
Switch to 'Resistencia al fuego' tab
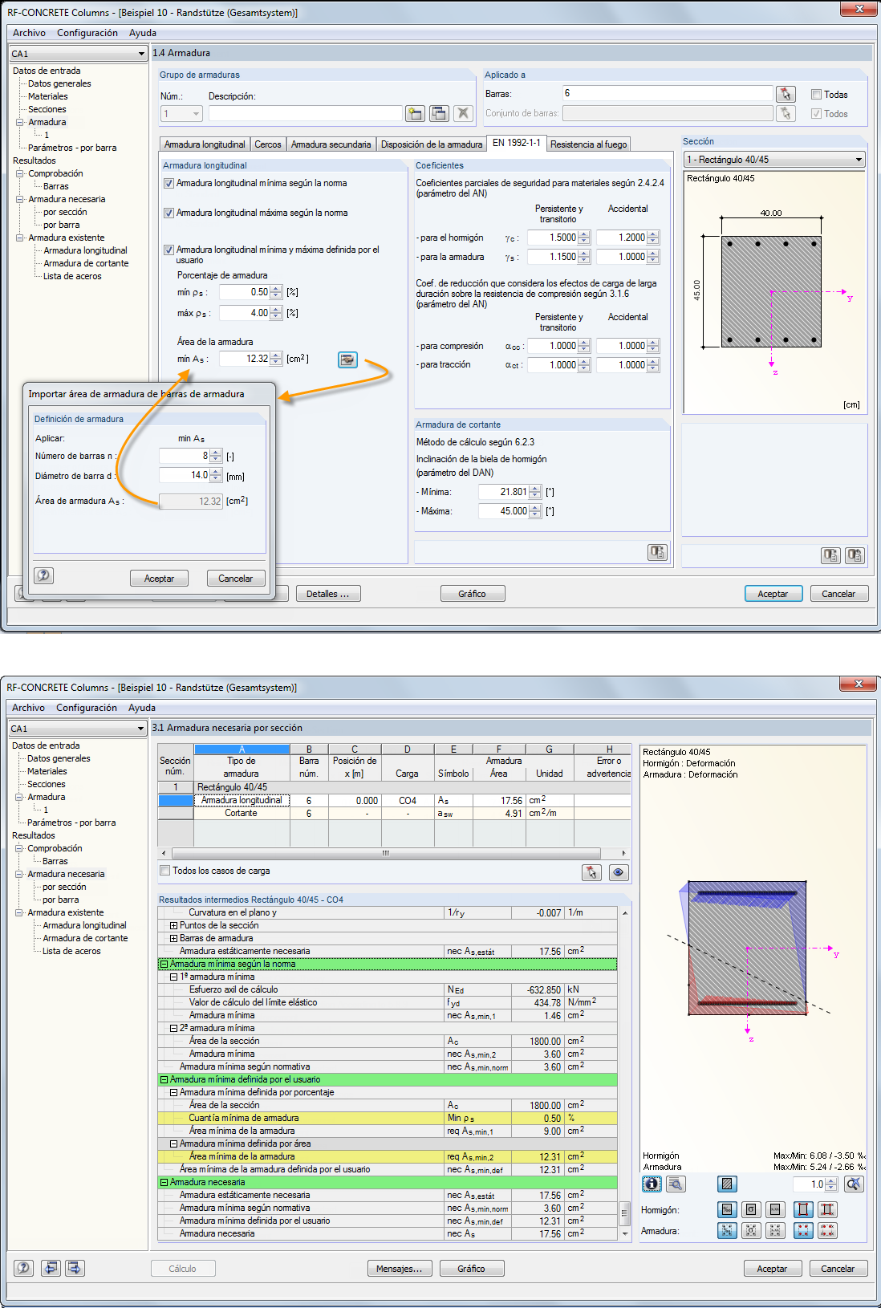589,144
